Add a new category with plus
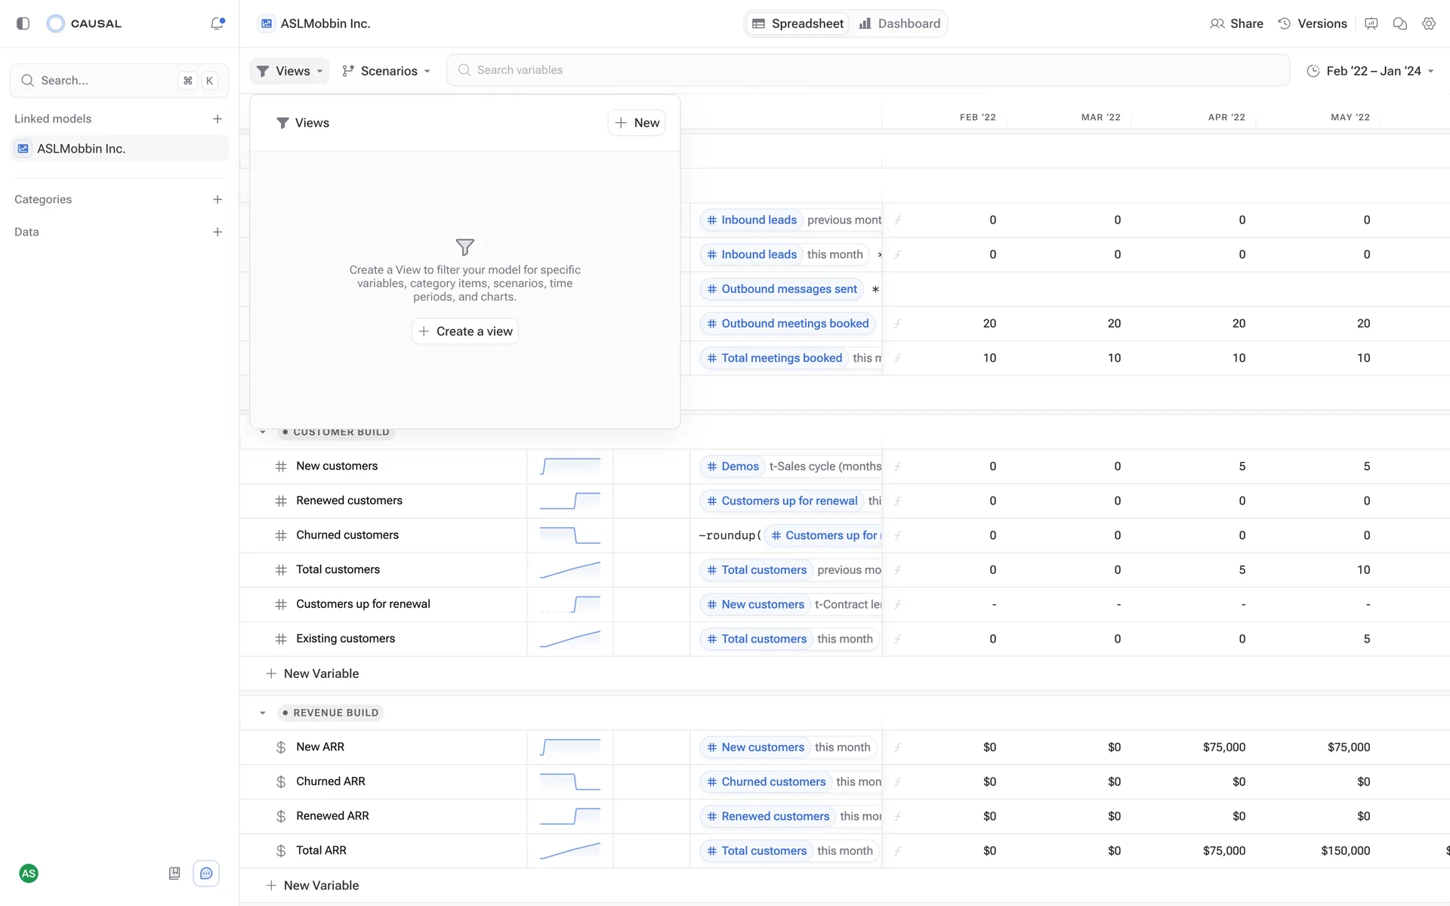 pos(217,199)
